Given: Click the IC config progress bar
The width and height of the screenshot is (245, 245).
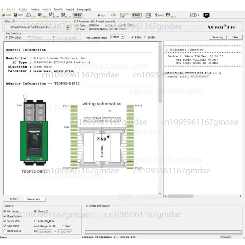Looking at the screenshot, I should [x=163, y=232].
